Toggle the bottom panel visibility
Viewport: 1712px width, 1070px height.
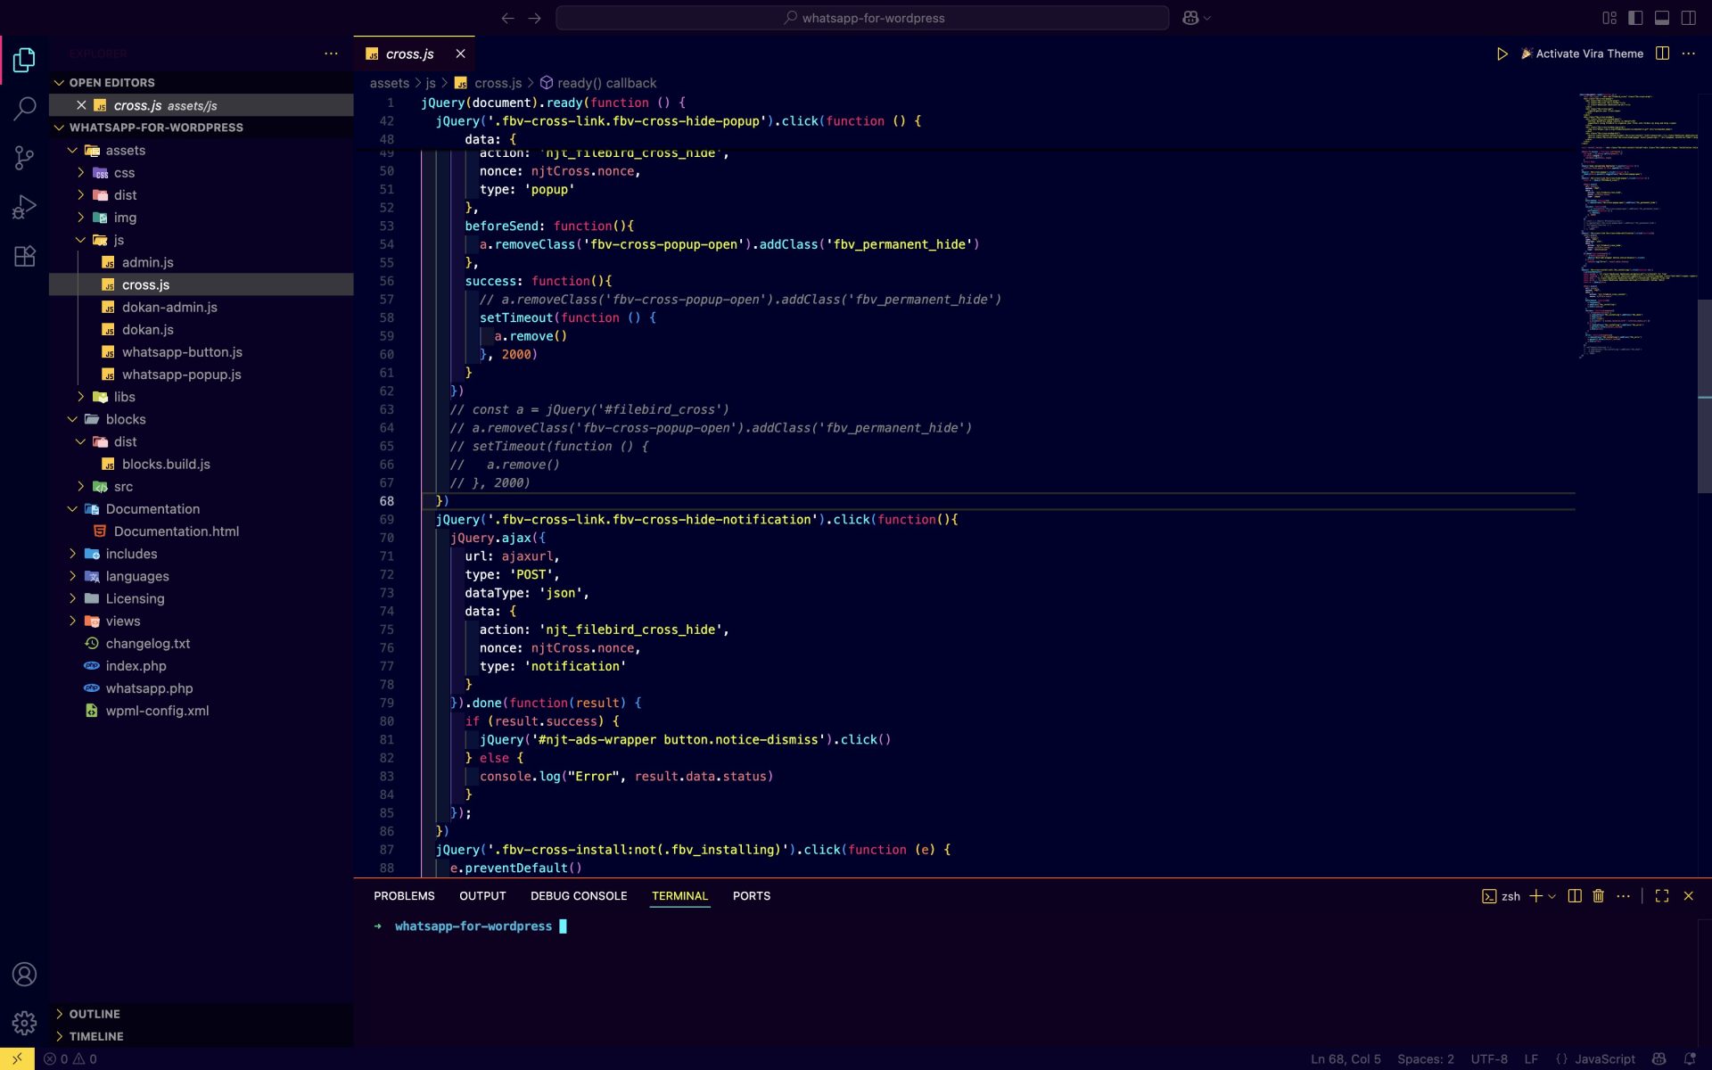point(1662,17)
